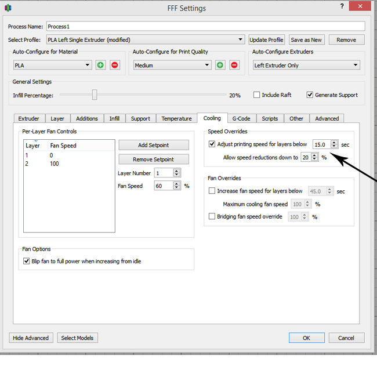Click the application icon in title bar
377x377 pixels.
click(8, 8)
